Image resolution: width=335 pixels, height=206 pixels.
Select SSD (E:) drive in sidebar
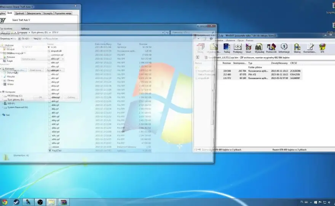click(x=11, y=103)
